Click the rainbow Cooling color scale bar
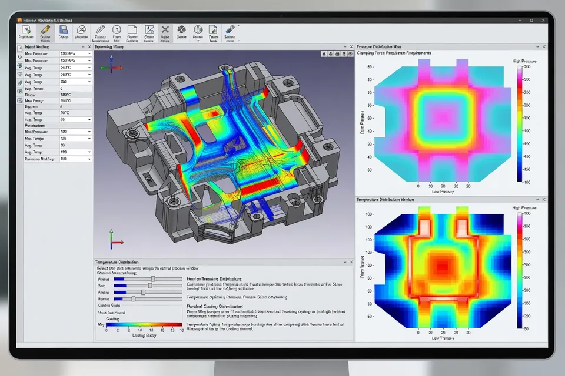565x376 pixels. point(144,324)
